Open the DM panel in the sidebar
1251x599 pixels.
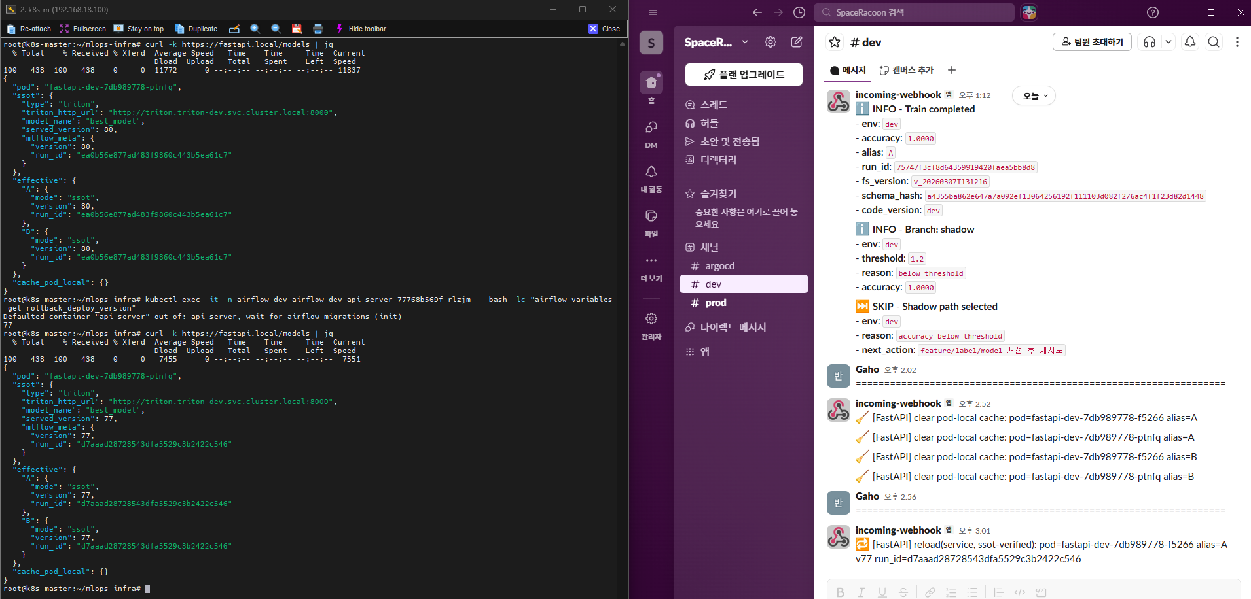pos(651,134)
